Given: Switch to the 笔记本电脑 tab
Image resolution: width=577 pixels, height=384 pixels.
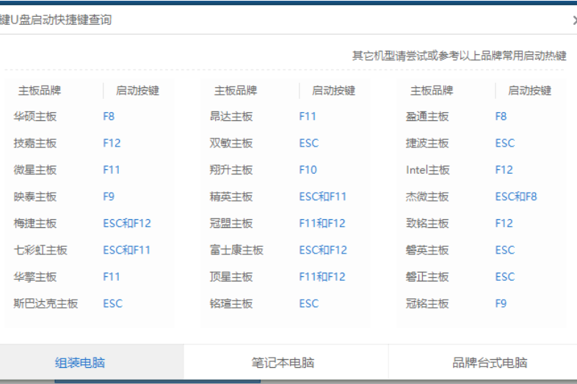Looking at the screenshot, I should pos(286,362).
